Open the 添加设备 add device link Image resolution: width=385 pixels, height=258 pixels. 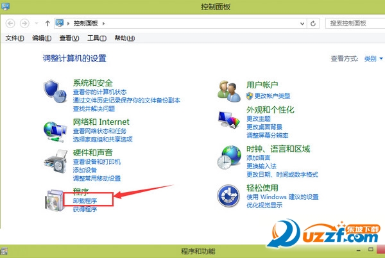coord(85,170)
